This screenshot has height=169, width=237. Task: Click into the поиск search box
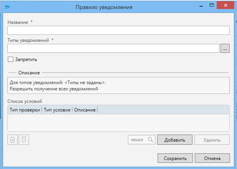[137, 140]
